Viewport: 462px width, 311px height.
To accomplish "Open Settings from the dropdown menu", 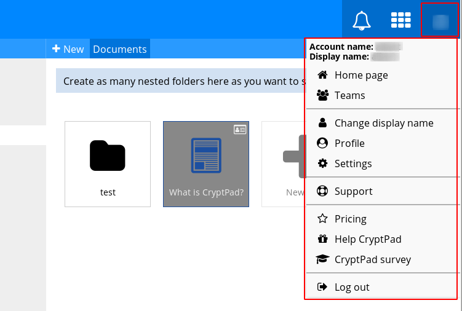I will (381, 163).
